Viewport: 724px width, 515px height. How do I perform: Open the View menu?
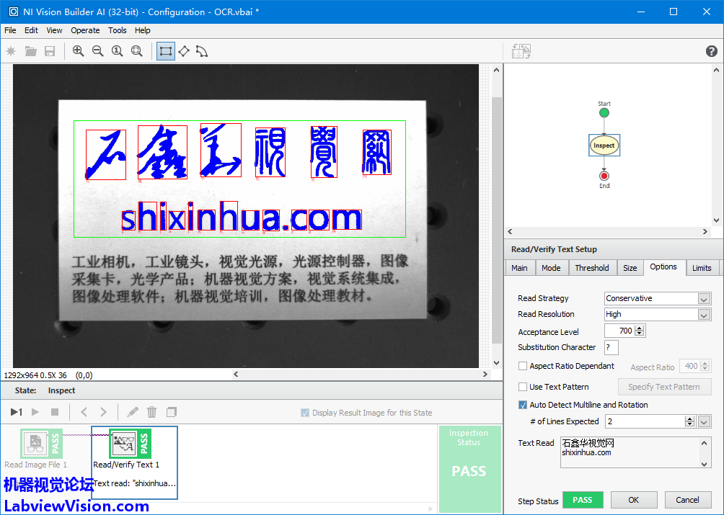[54, 30]
